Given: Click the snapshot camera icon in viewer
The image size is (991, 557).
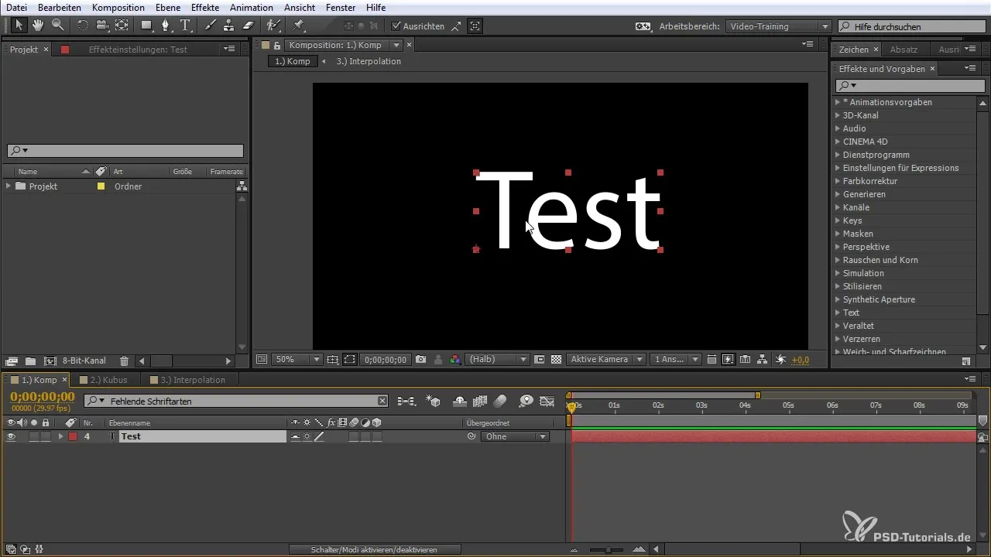Looking at the screenshot, I should [x=420, y=360].
